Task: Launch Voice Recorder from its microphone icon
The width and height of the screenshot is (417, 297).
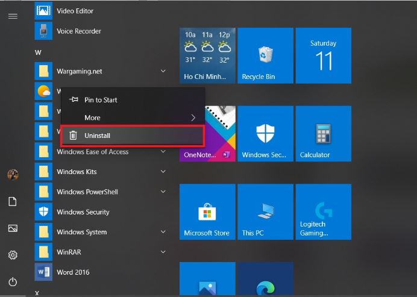Action: (x=43, y=31)
